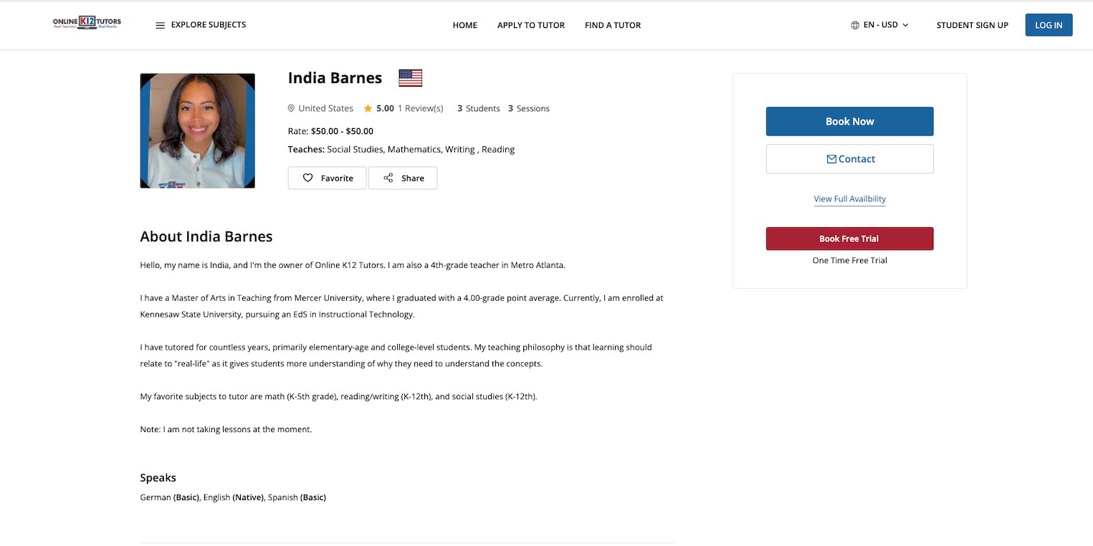The width and height of the screenshot is (1093, 546).
Task: Open the View Full Availability link
Action: coord(849,199)
